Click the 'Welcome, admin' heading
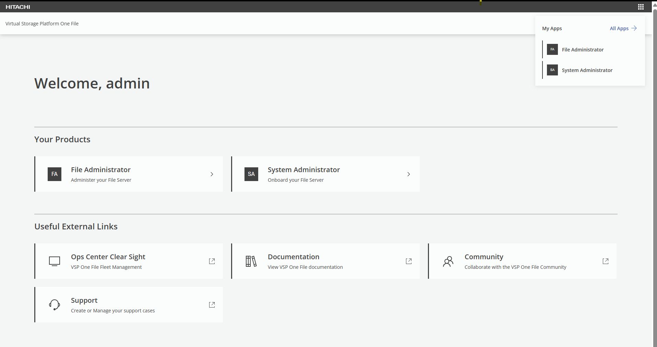The image size is (657, 347). 92,83
